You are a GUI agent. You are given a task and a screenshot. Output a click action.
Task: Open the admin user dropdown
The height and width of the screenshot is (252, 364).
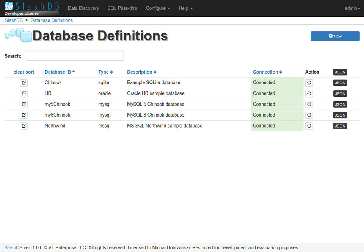352,8
